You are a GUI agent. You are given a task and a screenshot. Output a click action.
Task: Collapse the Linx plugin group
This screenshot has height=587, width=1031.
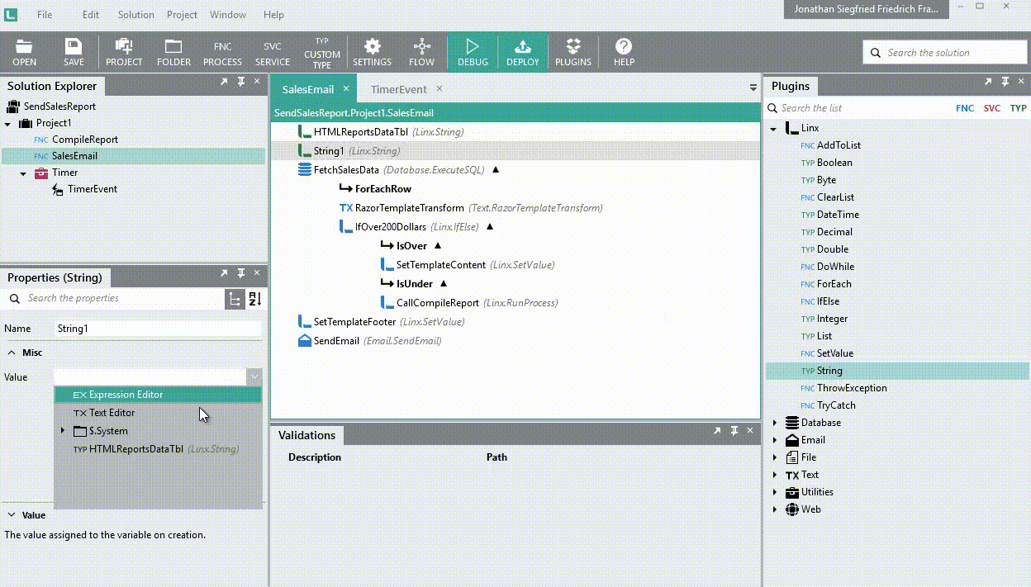click(x=774, y=129)
